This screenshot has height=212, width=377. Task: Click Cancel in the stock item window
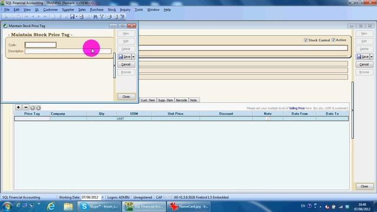(x=364, y=64)
